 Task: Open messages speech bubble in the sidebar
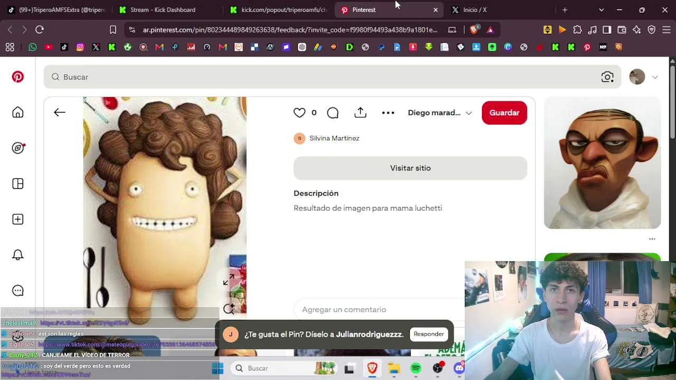[18, 291]
